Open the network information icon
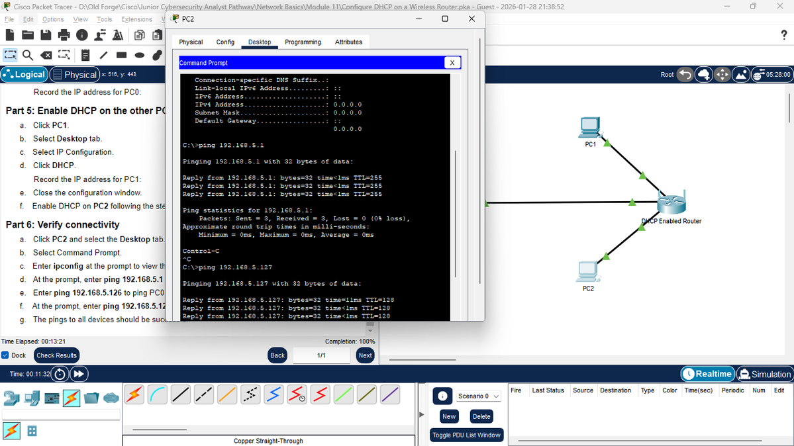This screenshot has height=446, width=794. (x=81, y=35)
